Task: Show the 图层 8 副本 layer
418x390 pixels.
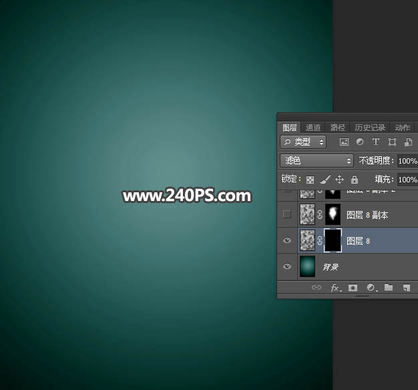Action: [x=287, y=215]
